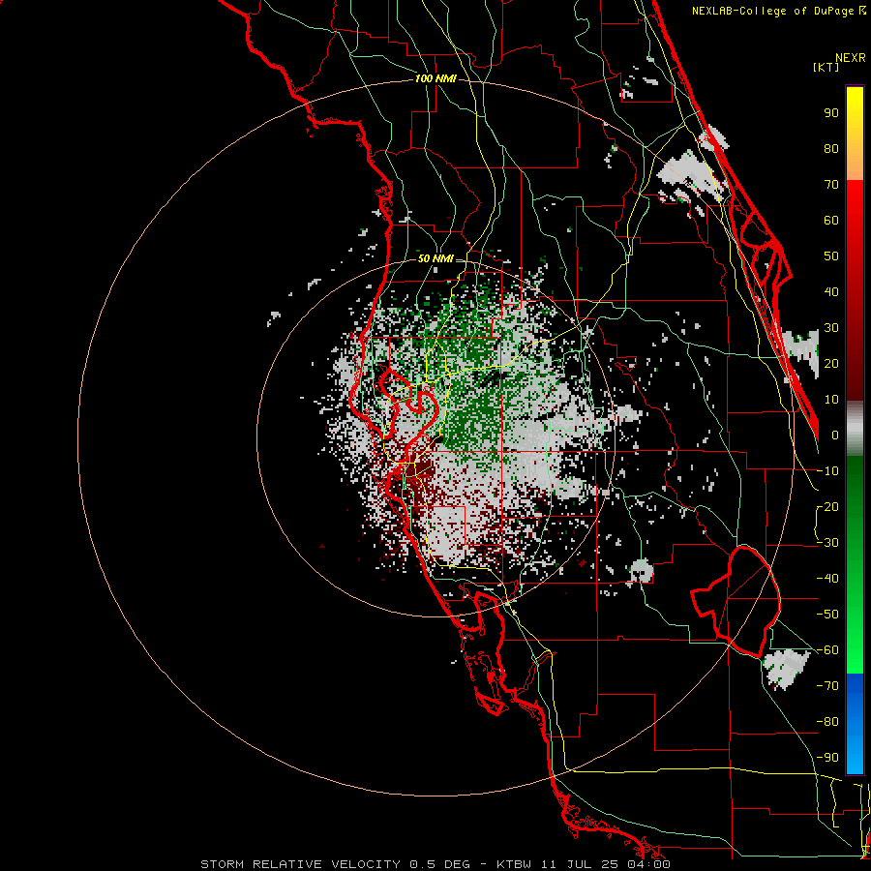The image size is (871, 871).
Task: Click the -10 value on the velocity scale
Action: tap(827, 471)
